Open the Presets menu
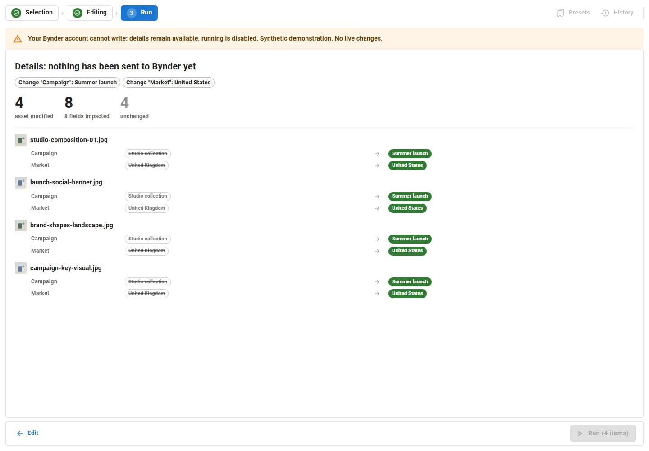 573,13
